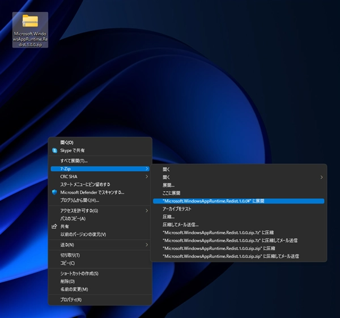Select 共有 menu entry
This screenshot has width=340, height=318.
(x=100, y=227)
